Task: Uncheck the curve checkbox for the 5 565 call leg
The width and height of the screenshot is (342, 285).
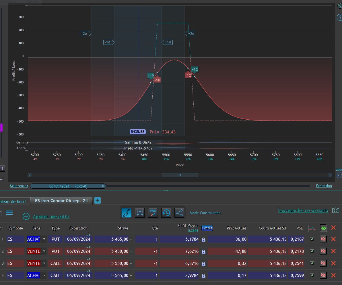Action: (312, 276)
